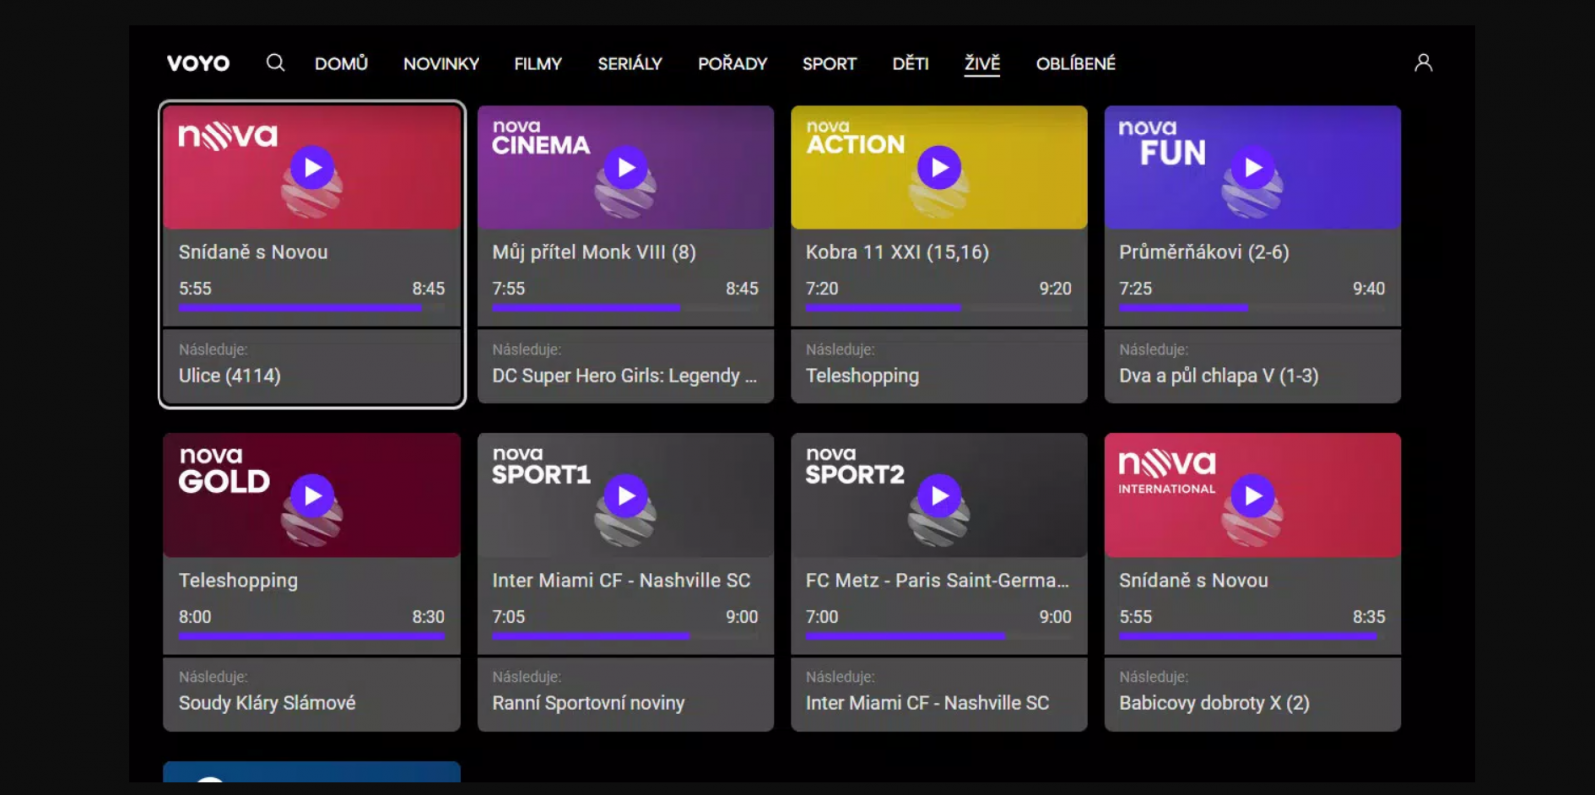
Task: Open Průměrňákovi (2-6) program
Action: click(1204, 252)
